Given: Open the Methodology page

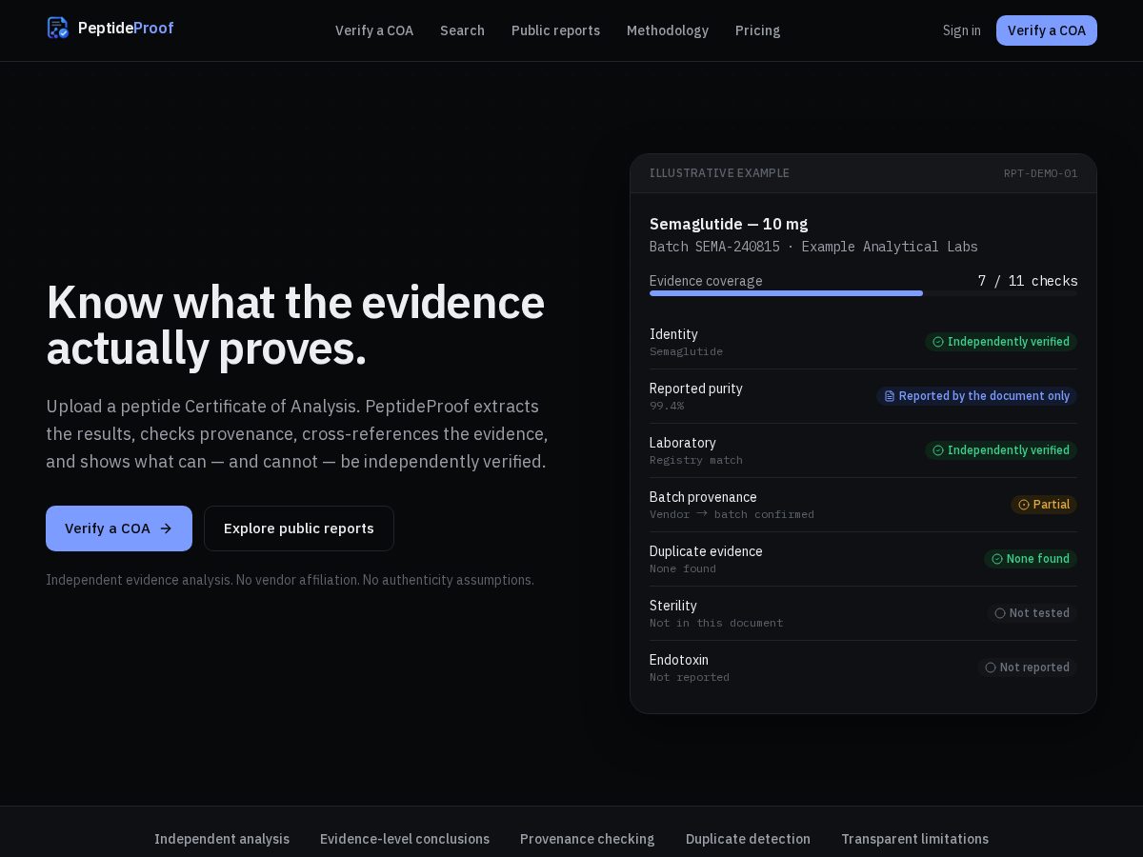Looking at the screenshot, I should 668,30.
